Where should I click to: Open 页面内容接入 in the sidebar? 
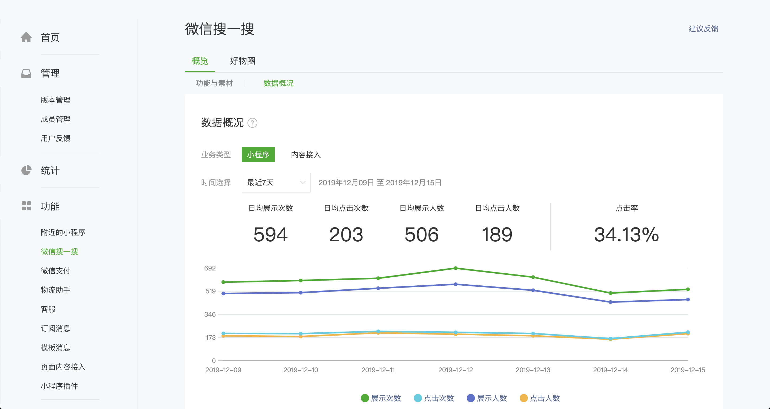click(63, 367)
